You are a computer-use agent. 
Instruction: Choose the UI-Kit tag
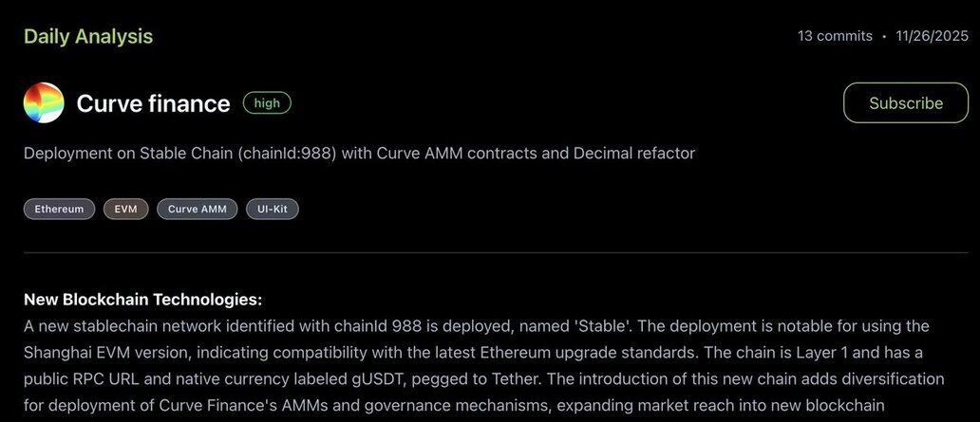point(273,209)
